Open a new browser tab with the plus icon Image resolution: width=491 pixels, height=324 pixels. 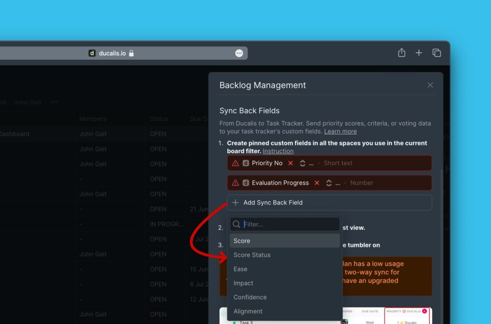click(419, 53)
